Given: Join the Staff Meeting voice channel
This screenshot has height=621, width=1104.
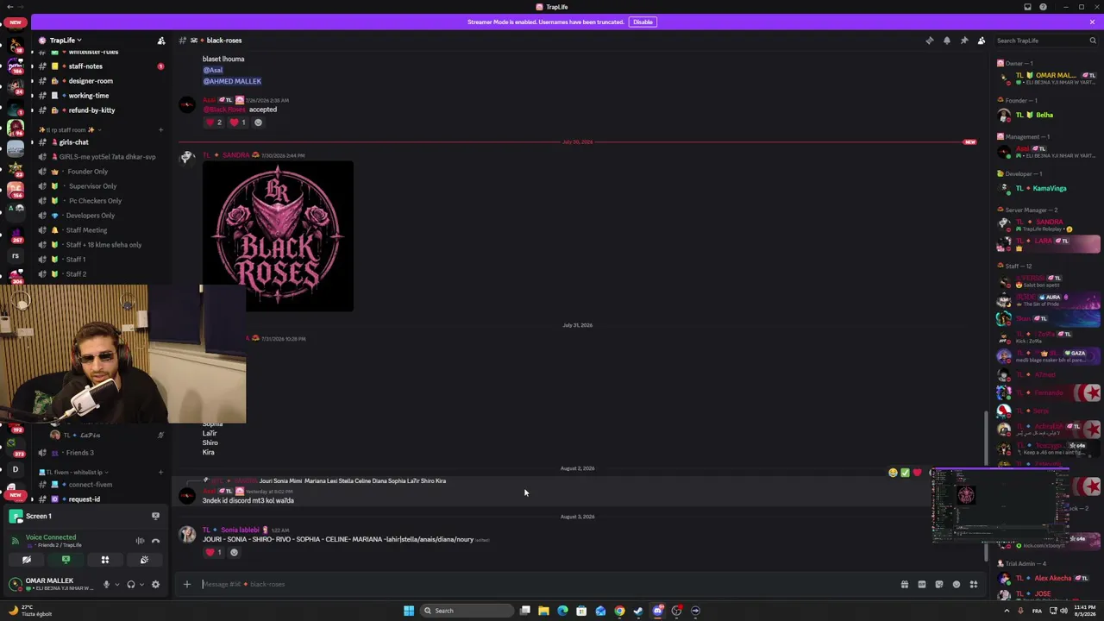Looking at the screenshot, I should point(101,230).
